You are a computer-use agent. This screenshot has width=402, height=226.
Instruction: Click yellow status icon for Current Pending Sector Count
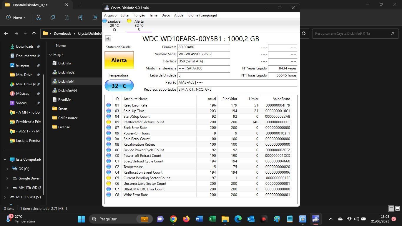point(109,178)
